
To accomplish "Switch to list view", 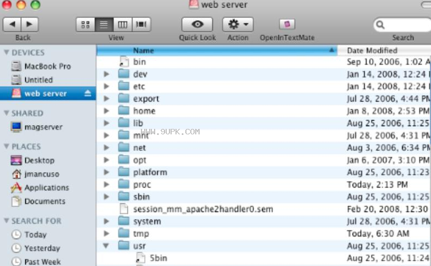I will pyautogui.click(x=104, y=25).
